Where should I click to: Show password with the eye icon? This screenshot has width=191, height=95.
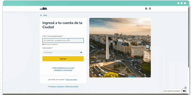[x=81, y=52]
